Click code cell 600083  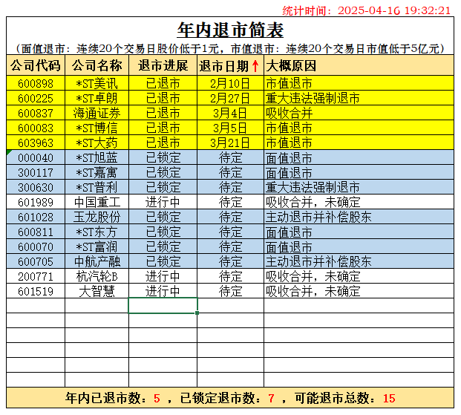click(36, 128)
